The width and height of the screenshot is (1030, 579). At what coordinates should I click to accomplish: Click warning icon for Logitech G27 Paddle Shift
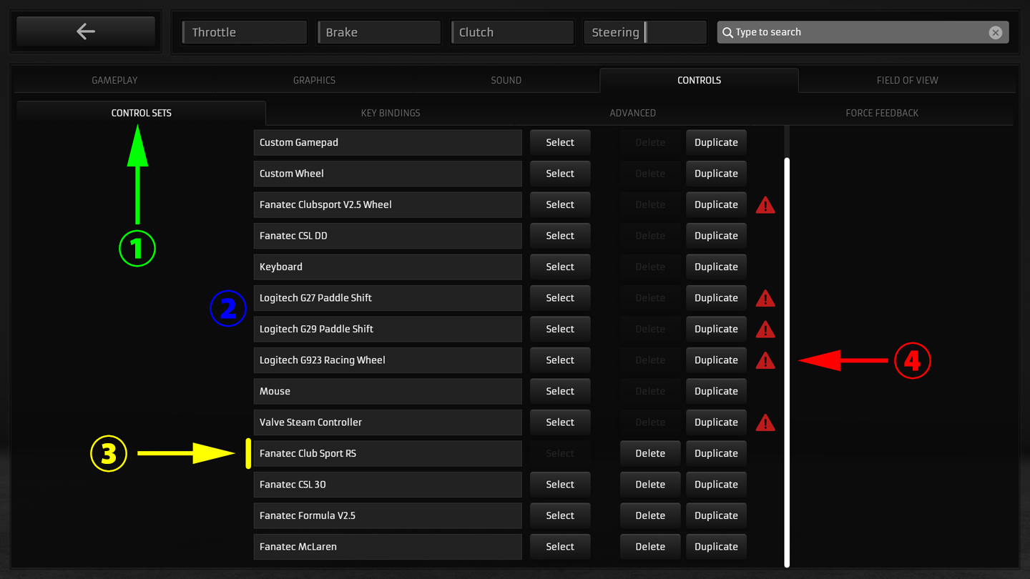click(x=765, y=298)
